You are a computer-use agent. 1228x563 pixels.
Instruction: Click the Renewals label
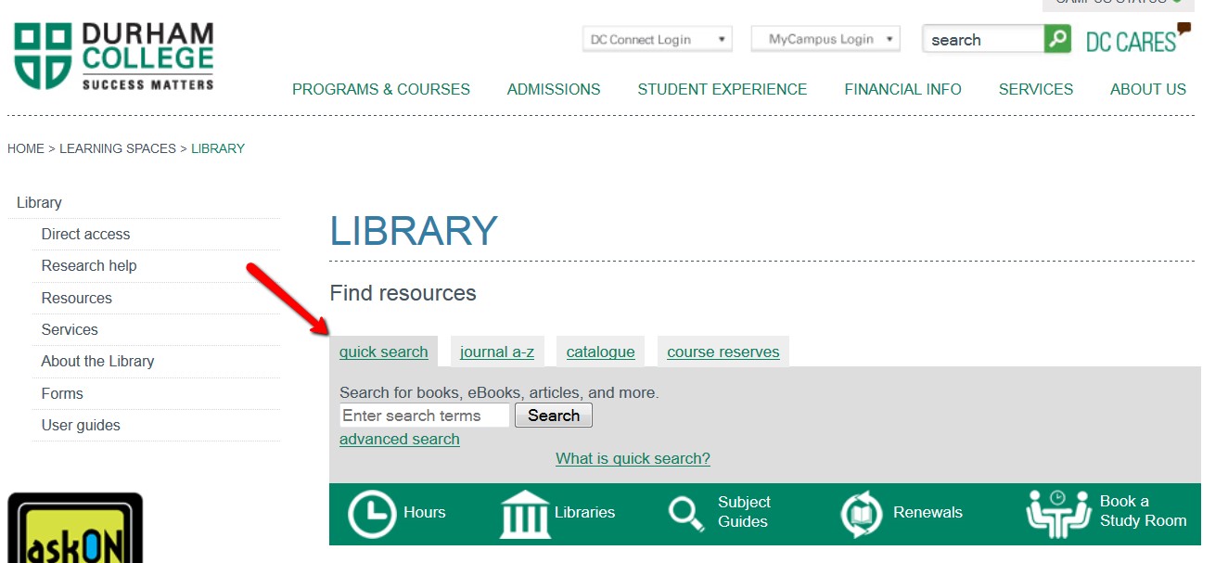click(927, 512)
